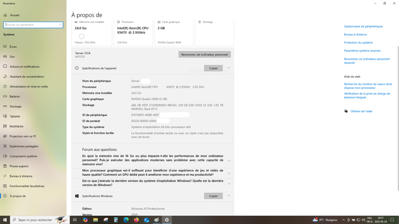Image resolution: width=399 pixels, height=224 pixels.
Task: Click the Settings page vertical scrollbar
Action: coord(398,118)
